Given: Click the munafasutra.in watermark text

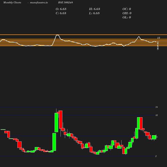Looking at the screenshot, I should click(39, 3).
